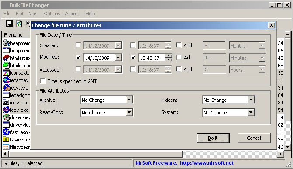Decrease Modified time with spinner down arrow

(x=168, y=59)
